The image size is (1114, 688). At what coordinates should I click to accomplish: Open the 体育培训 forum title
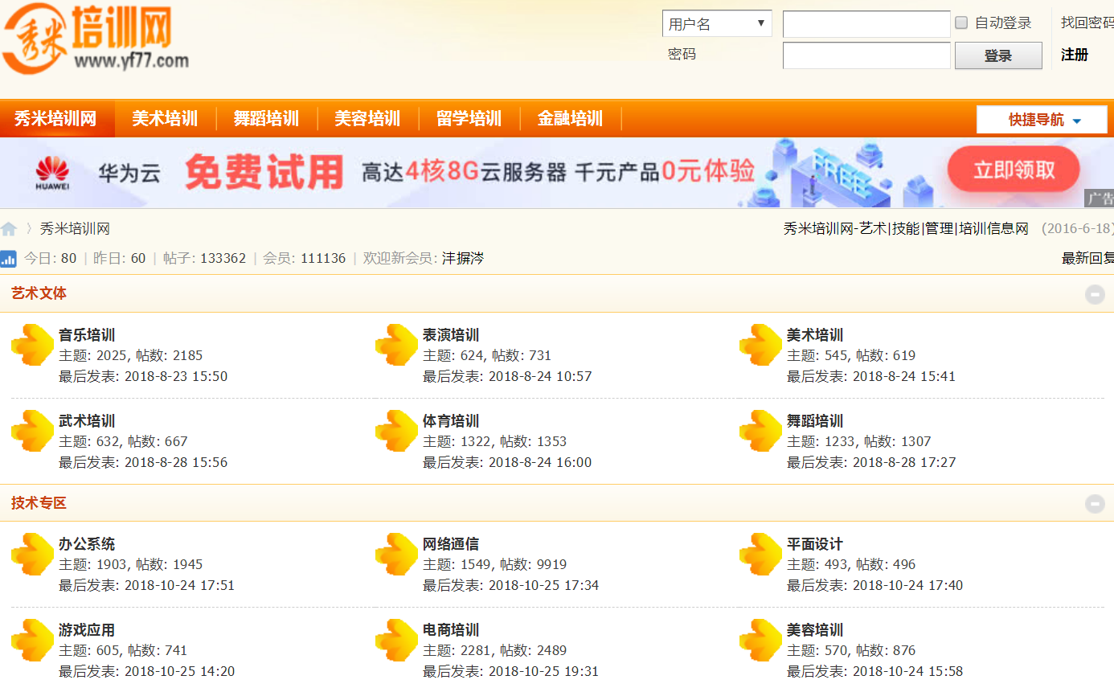pos(451,421)
